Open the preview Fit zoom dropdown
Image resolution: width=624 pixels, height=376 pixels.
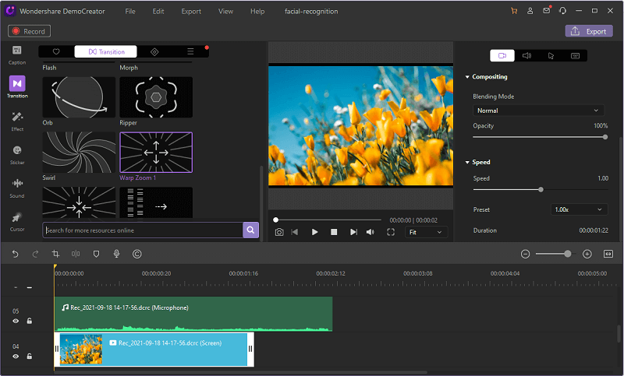(x=426, y=232)
